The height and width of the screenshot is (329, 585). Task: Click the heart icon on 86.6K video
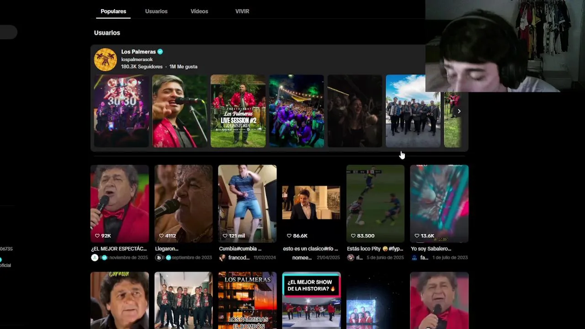[x=289, y=236]
